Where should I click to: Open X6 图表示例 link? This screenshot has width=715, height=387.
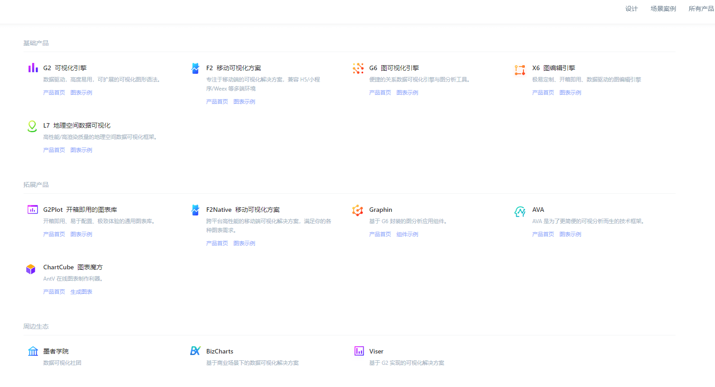point(570,92)
